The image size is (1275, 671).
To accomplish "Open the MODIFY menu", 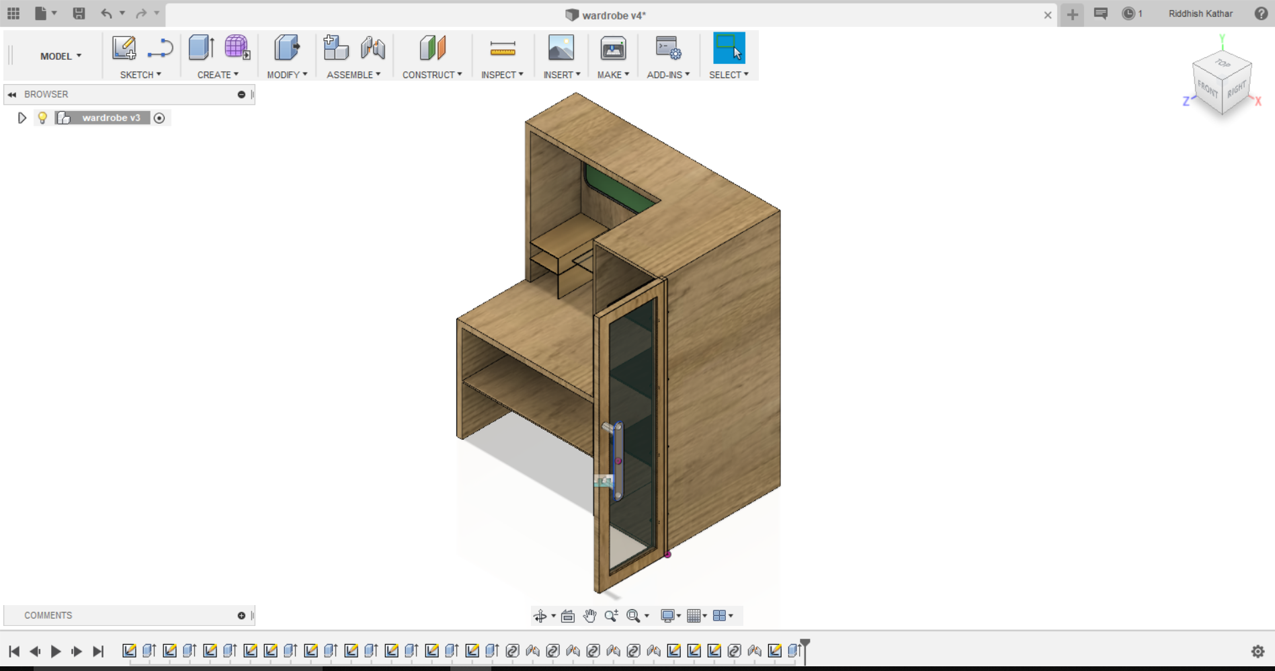I will [x=287, y=75].
